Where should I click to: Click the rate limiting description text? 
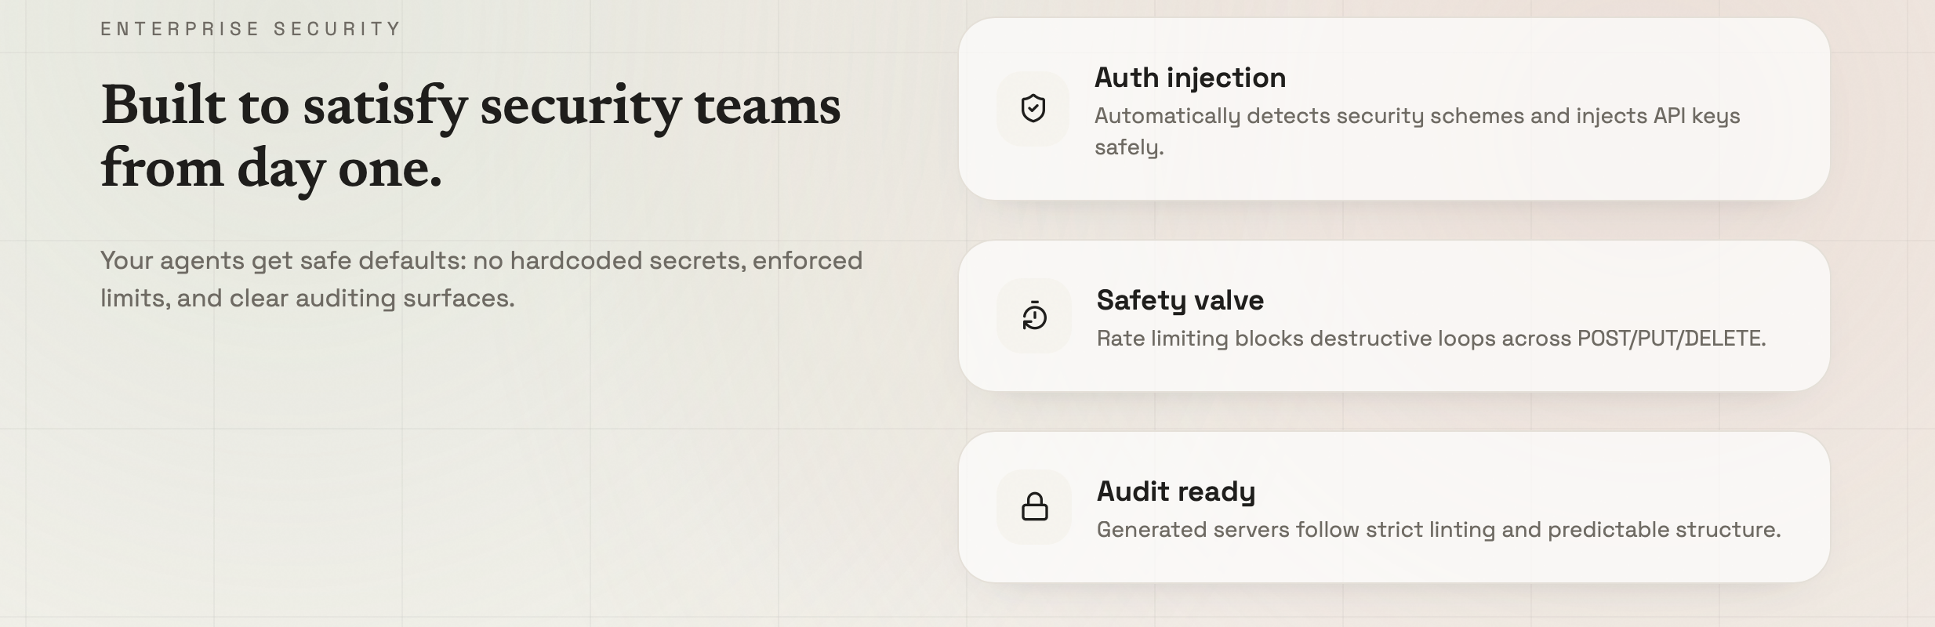[x=1431, y=339]
